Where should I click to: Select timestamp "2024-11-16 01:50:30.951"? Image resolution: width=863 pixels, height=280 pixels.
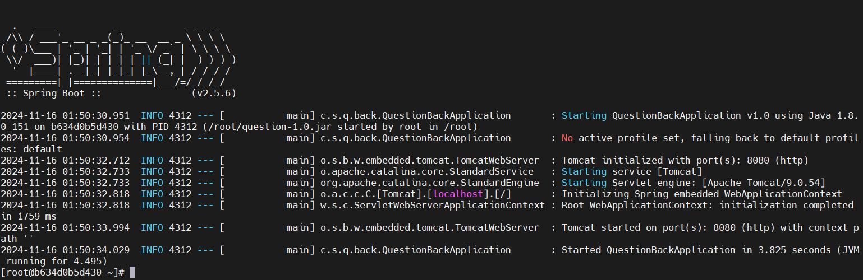65,116
